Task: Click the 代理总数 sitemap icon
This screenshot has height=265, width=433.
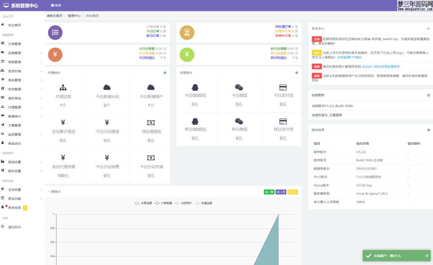Action: click(x=63, y=88)
